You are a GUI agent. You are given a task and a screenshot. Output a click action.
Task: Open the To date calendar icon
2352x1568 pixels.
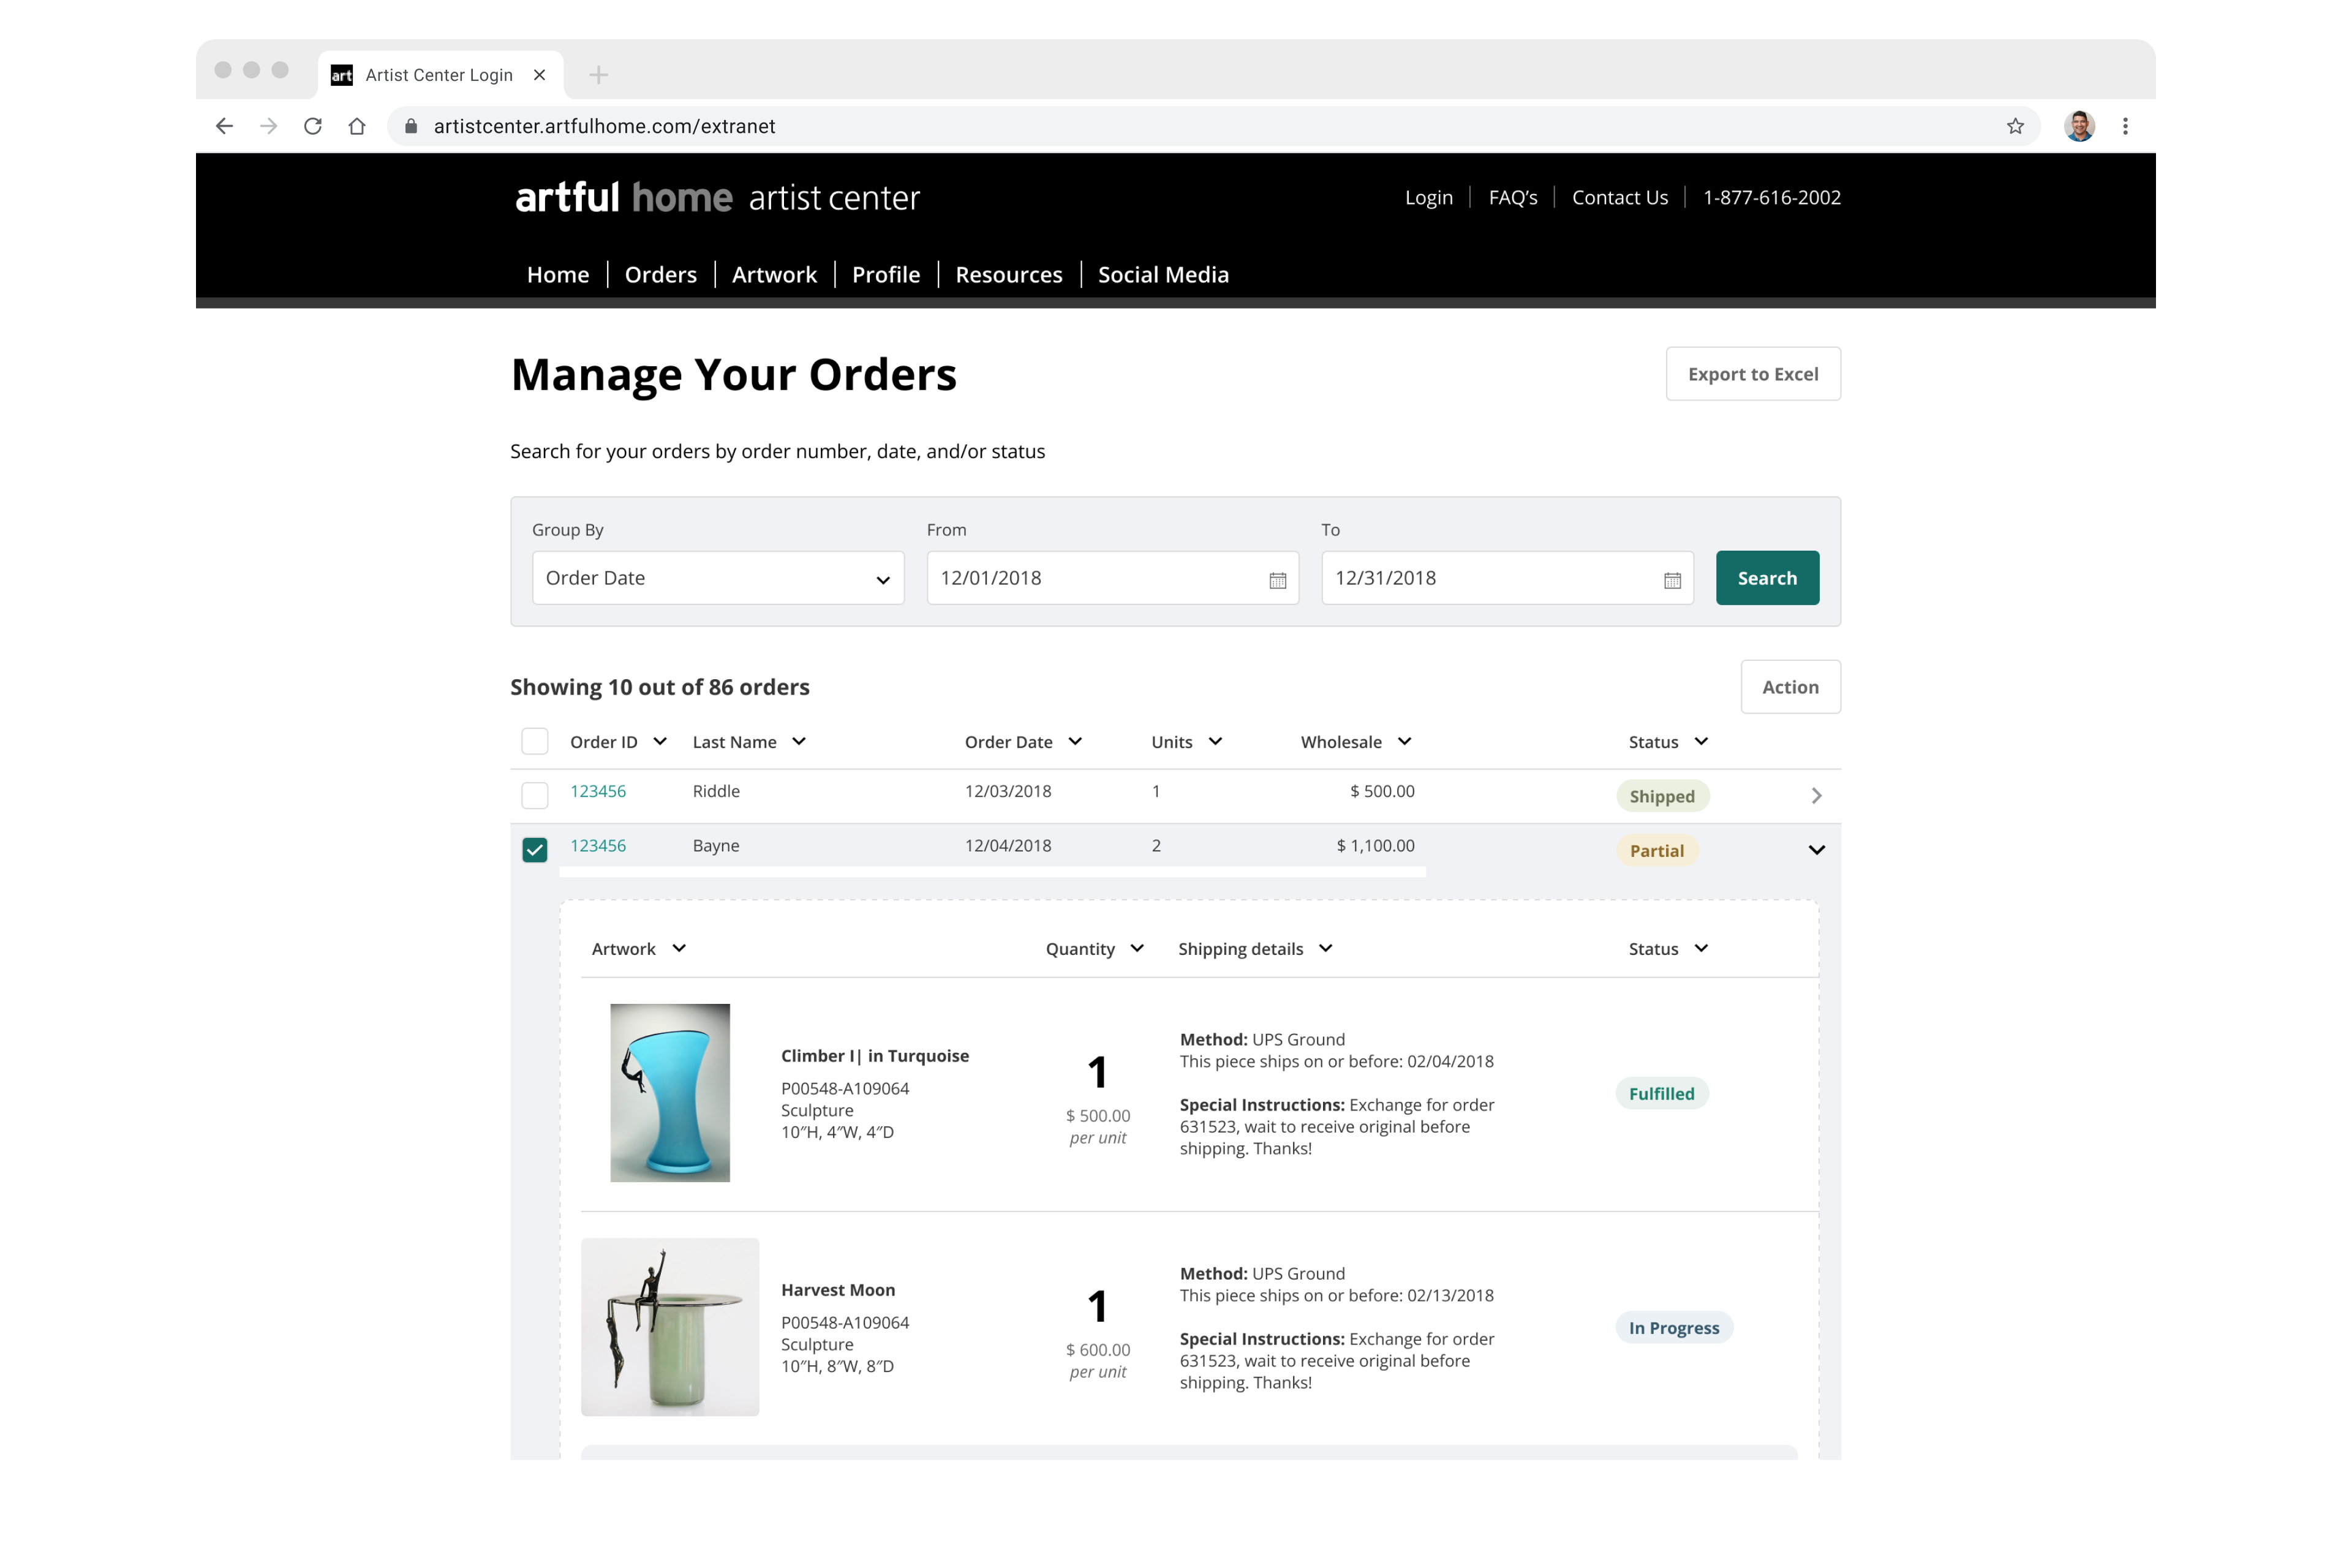click(x=1672, y=580)
